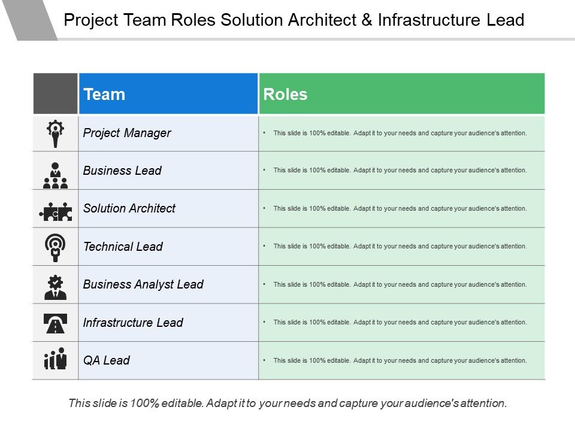
Task: Click the slide title heading text
Action: (293, 20)
